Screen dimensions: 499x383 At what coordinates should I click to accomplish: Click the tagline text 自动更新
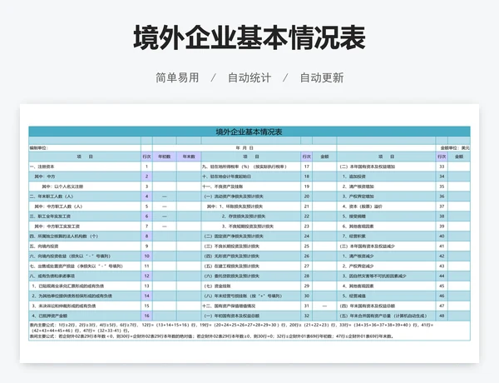tap(322, 77)
